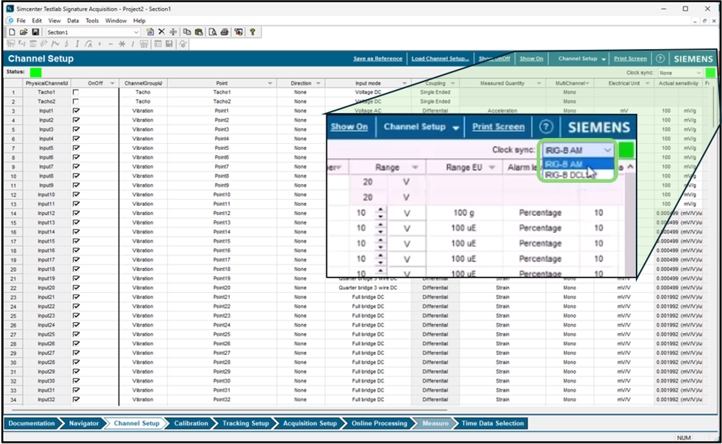722x444 pixels.
Task: Click the Print Screen link in the header bar
Action: coord(630,59)
